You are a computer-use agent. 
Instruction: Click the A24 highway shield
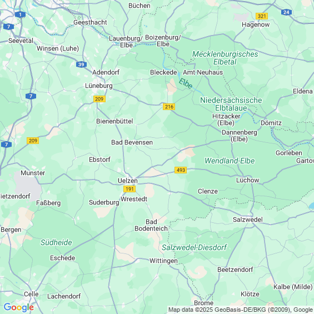pyautogui.click(x=286, y=12)
